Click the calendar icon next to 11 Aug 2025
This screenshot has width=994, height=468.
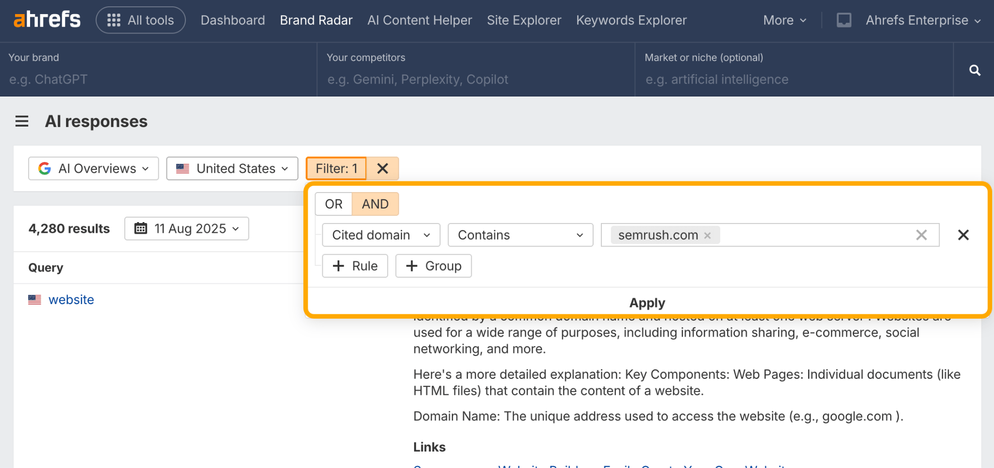(141, 228)
